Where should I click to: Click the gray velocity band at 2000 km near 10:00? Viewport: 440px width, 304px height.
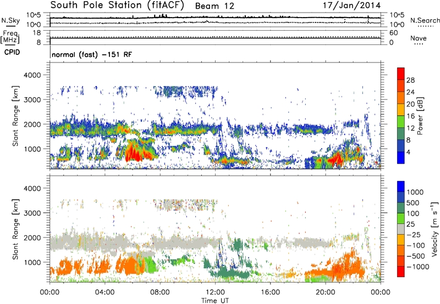point(185,243)
